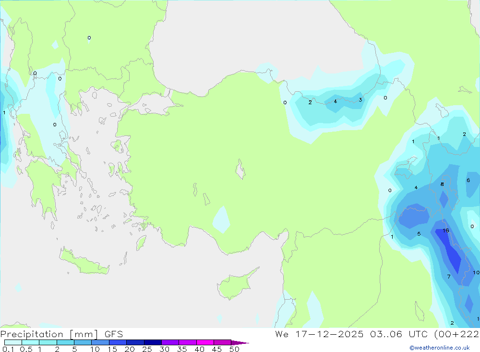The image size is (480, 352).
Task: Click the legend label '50'
Action: tap(234, 349)
